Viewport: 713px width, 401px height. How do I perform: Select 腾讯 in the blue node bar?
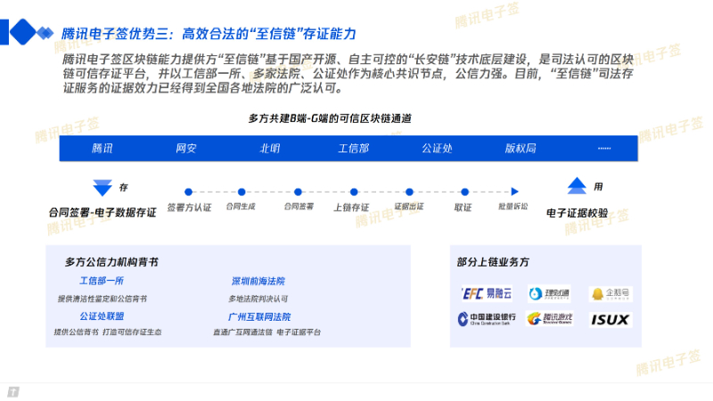(102, 148)
